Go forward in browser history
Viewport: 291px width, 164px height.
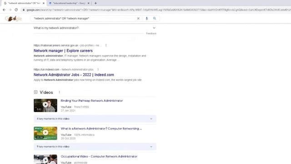pyautogui.click(x=10, y=10)
